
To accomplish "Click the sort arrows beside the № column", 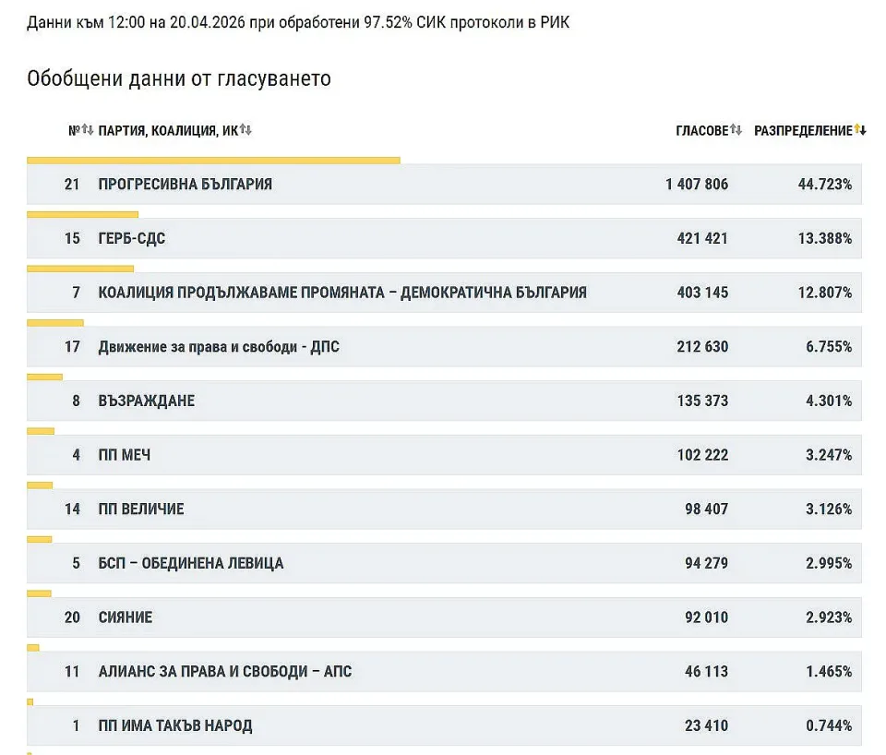I will point(88,130).
